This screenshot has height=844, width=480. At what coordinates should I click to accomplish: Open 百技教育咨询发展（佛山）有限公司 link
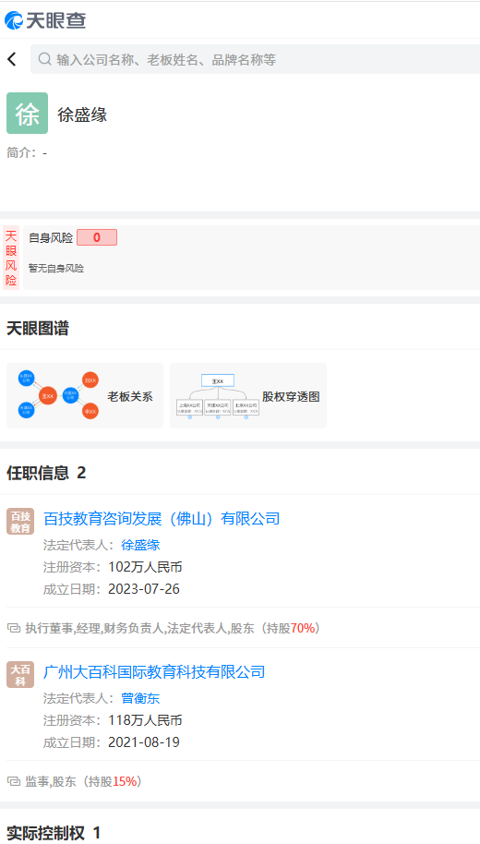pos(162,519)
